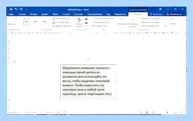Viewport: 193px width, 121px height.
Task: Click the Контур фигуры pen icon
Action: click(54, 22)
